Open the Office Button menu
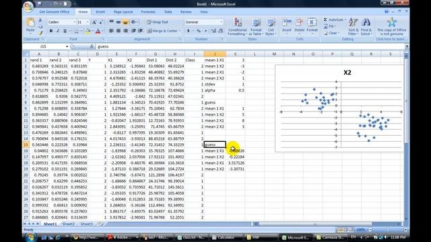Screen dimensions: 431x242 [28, 6]
